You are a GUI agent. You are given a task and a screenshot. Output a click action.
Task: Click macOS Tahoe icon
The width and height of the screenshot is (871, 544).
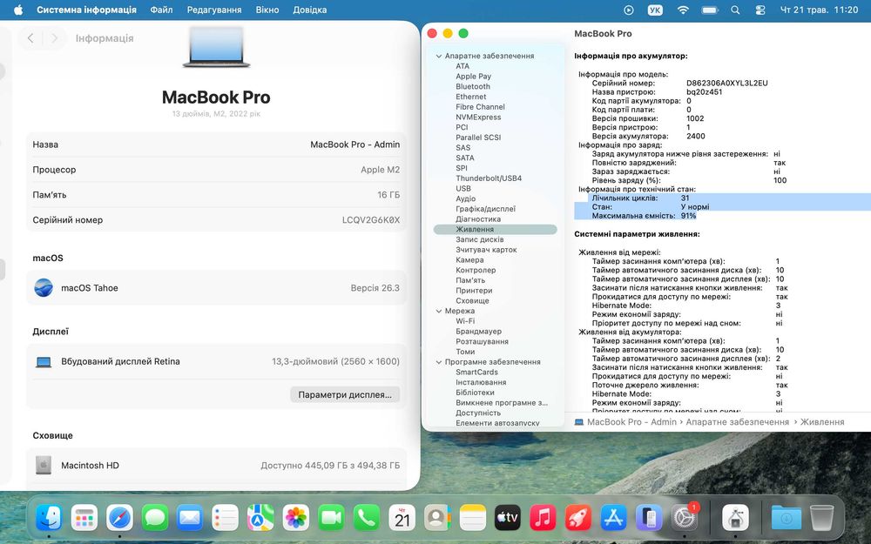click(44, 288)
